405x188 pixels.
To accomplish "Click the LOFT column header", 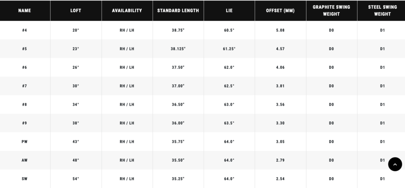I will [76, 11].
